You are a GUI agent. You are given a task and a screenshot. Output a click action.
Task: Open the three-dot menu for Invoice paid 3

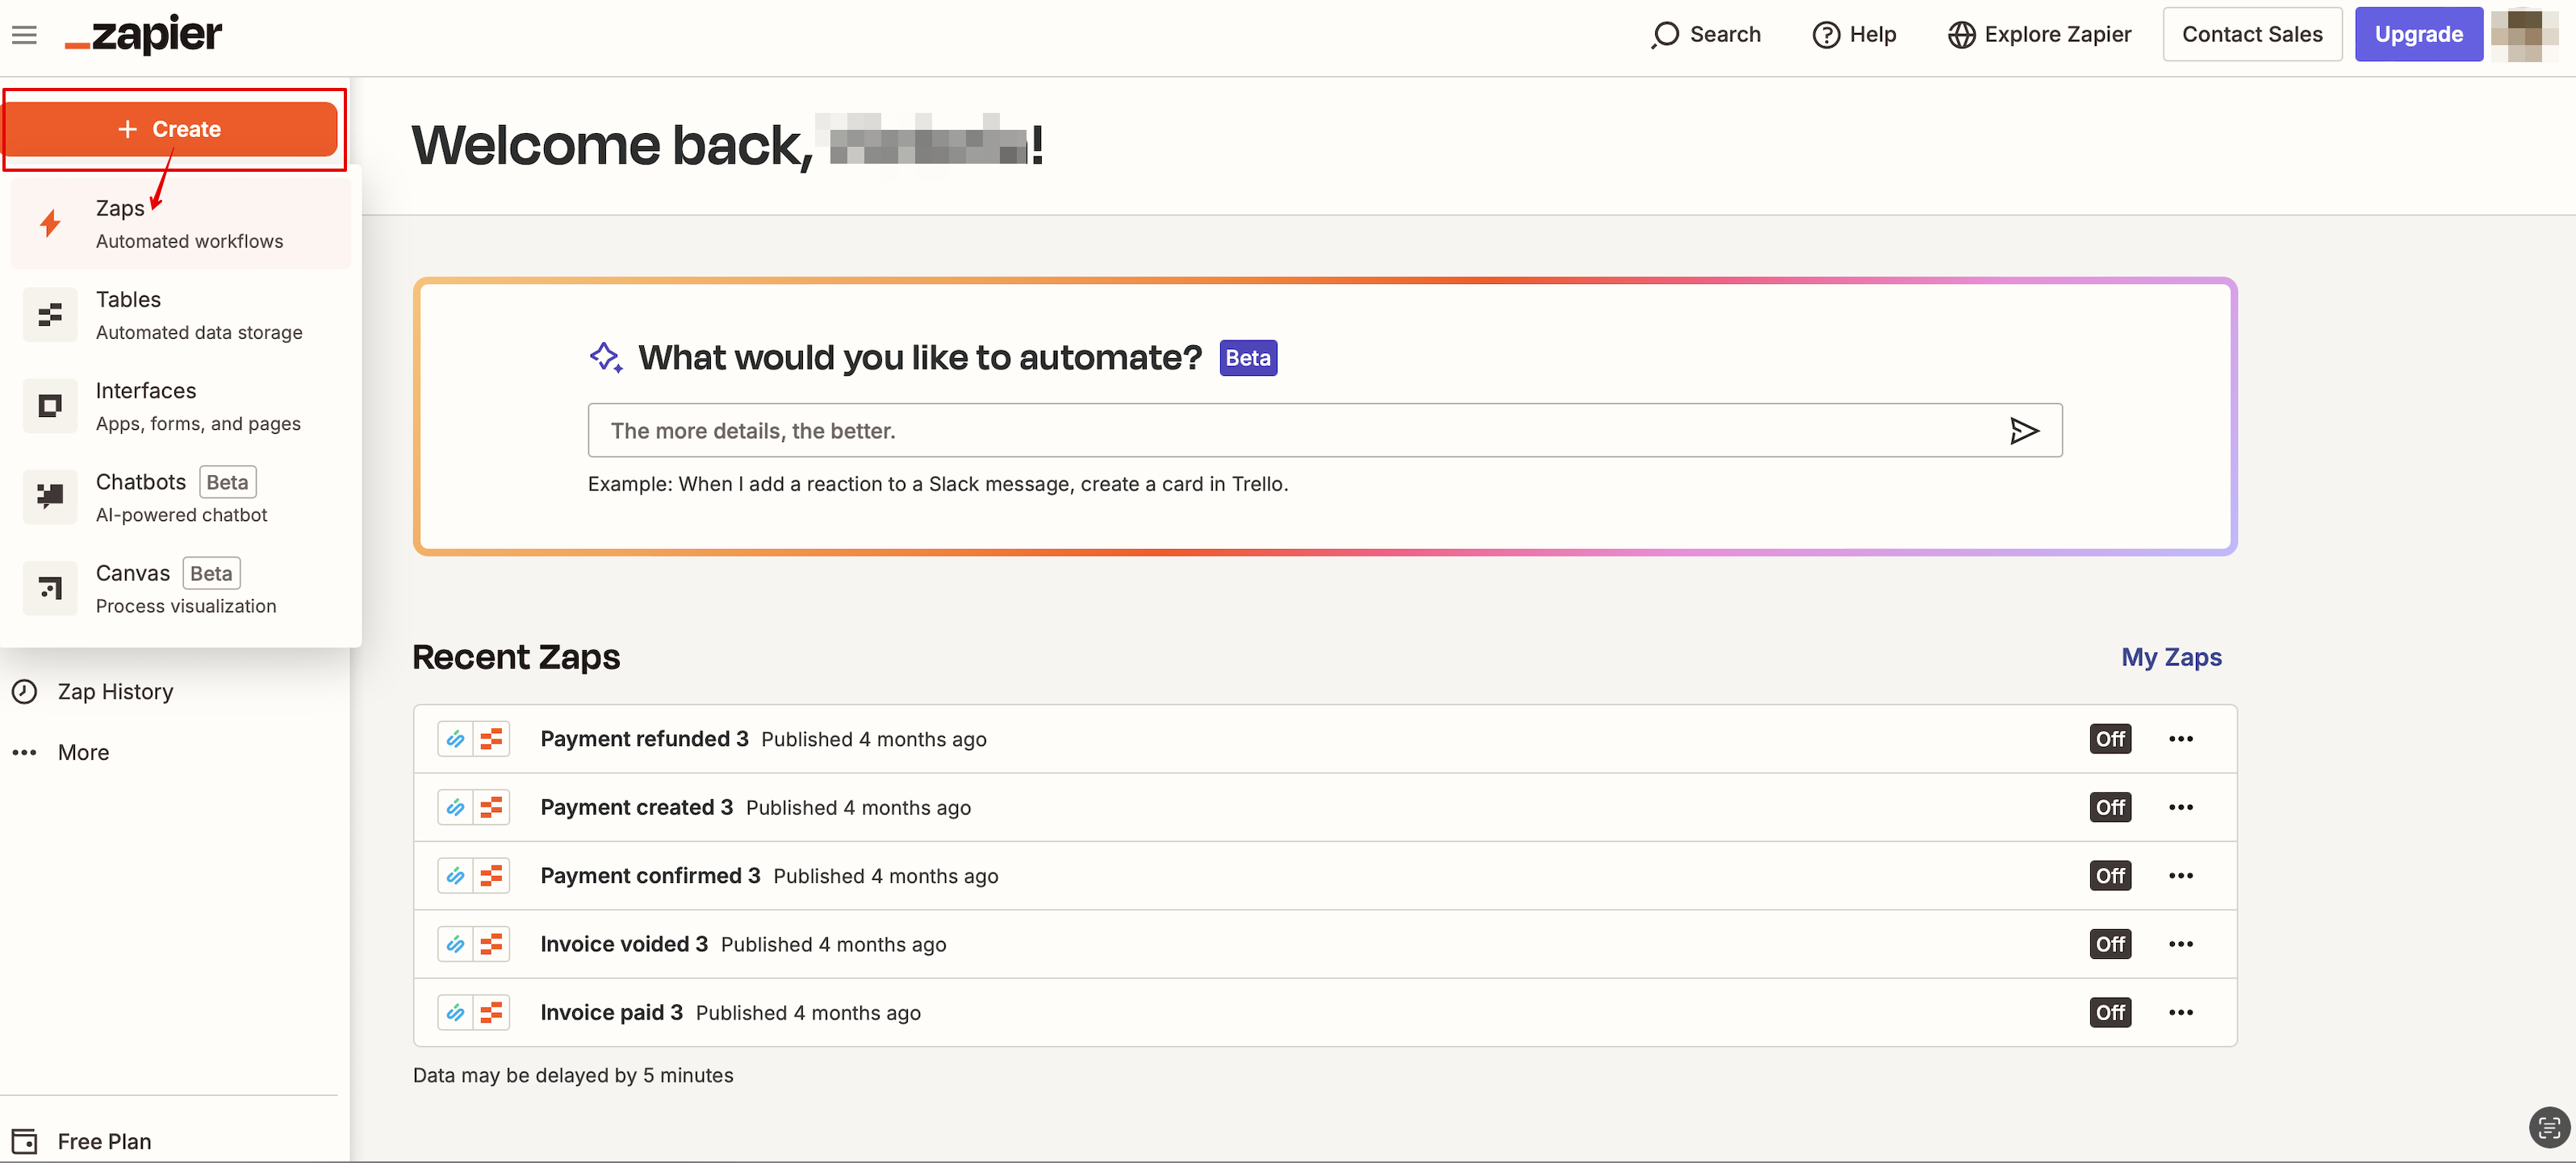[x=2181, y=1013]
